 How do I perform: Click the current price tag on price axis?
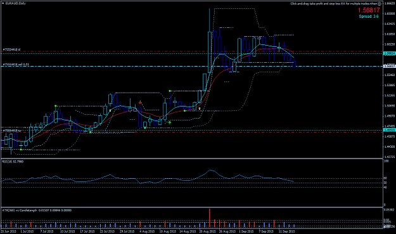(x=390, y=66)
